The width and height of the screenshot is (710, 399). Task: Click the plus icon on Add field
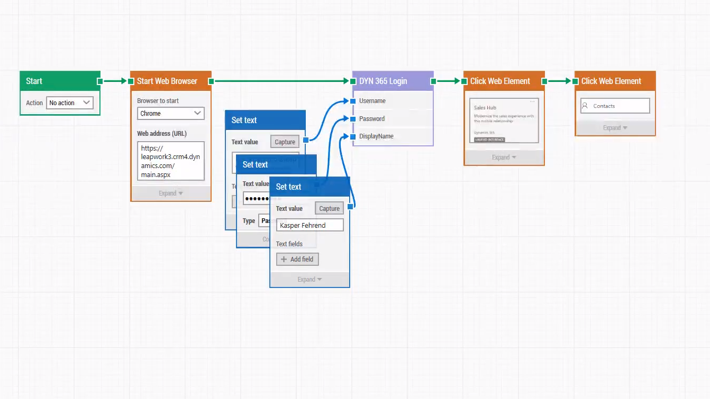tap(284, 259)
